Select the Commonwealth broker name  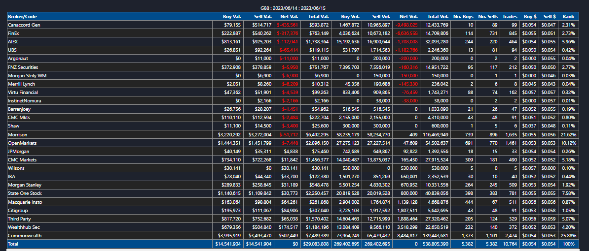pos(24,236)
